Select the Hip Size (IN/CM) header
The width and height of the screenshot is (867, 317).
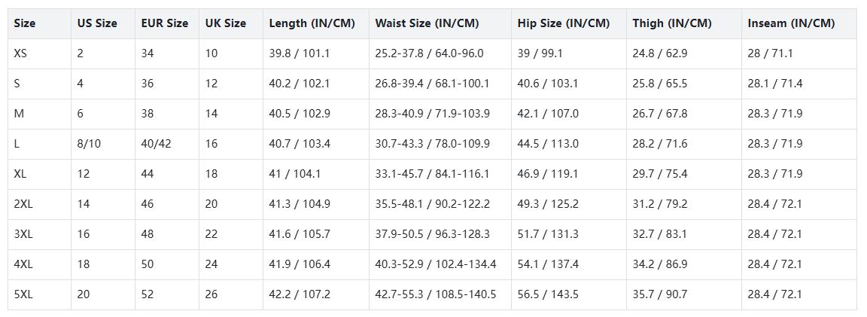pos(564,23)
